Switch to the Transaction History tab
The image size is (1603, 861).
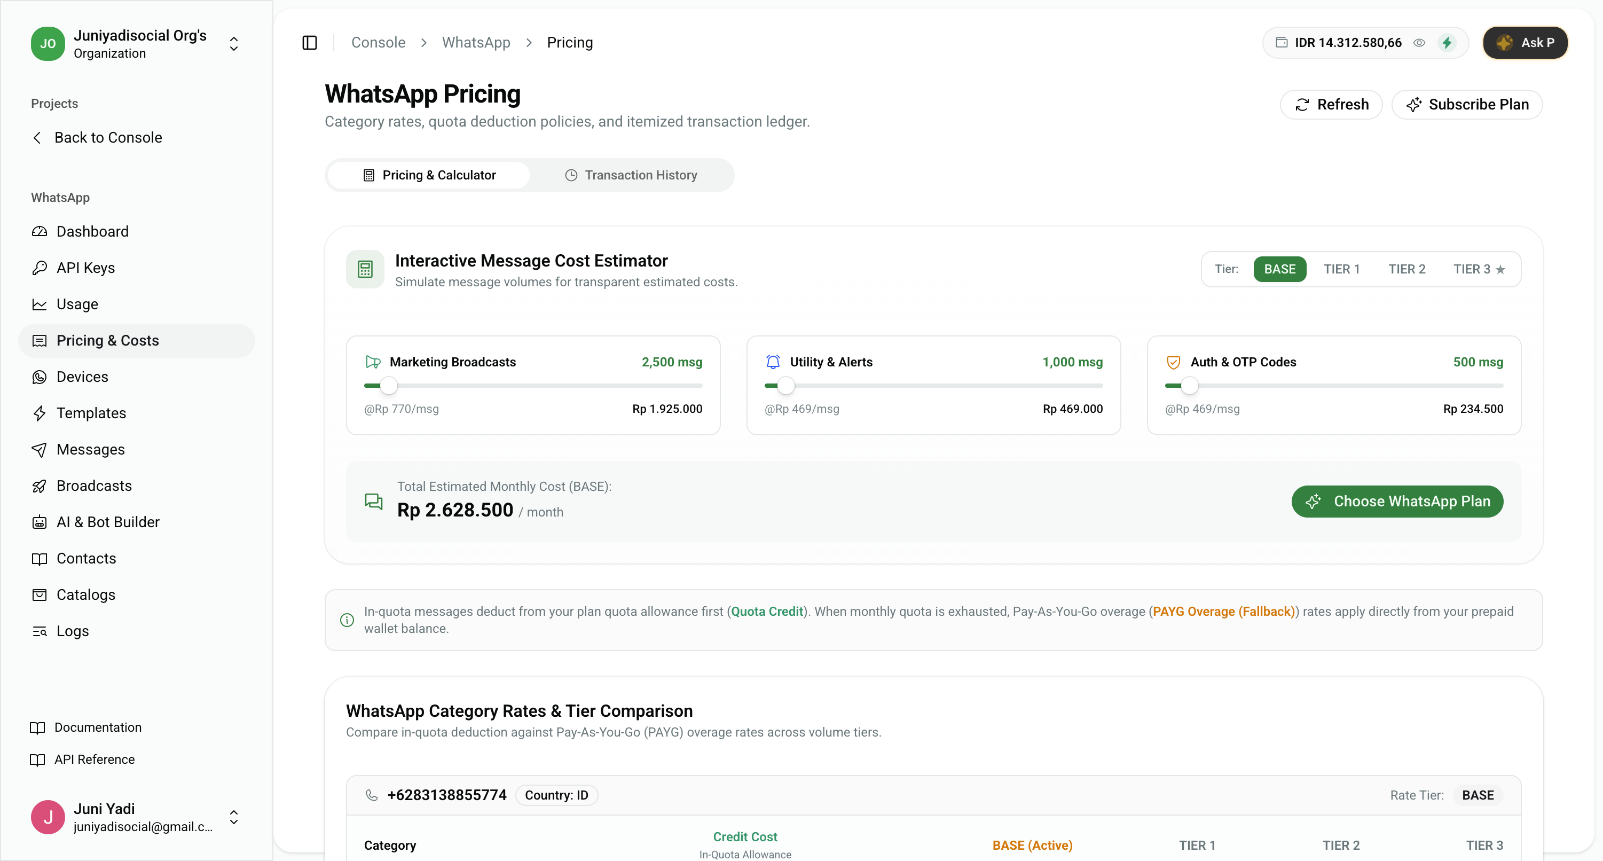tap(631, 175)
